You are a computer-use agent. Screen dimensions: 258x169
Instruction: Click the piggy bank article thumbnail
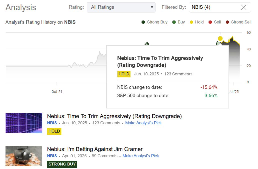coord(24,156)
